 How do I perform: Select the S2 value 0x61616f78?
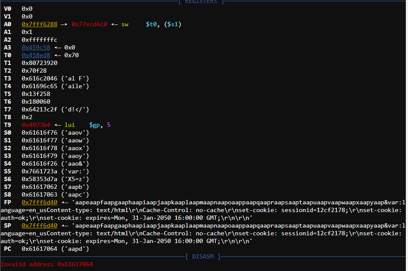click(x=40, y=148)
